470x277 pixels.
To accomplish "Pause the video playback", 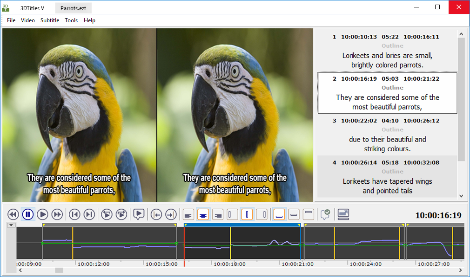I will tap(28, 214).
